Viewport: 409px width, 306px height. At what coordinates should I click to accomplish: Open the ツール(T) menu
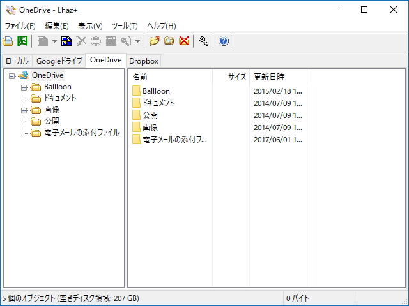click(125, 25)
